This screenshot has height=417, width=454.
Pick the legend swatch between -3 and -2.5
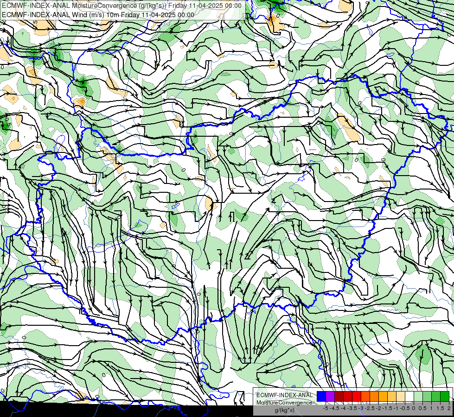[x=365, y=397]
